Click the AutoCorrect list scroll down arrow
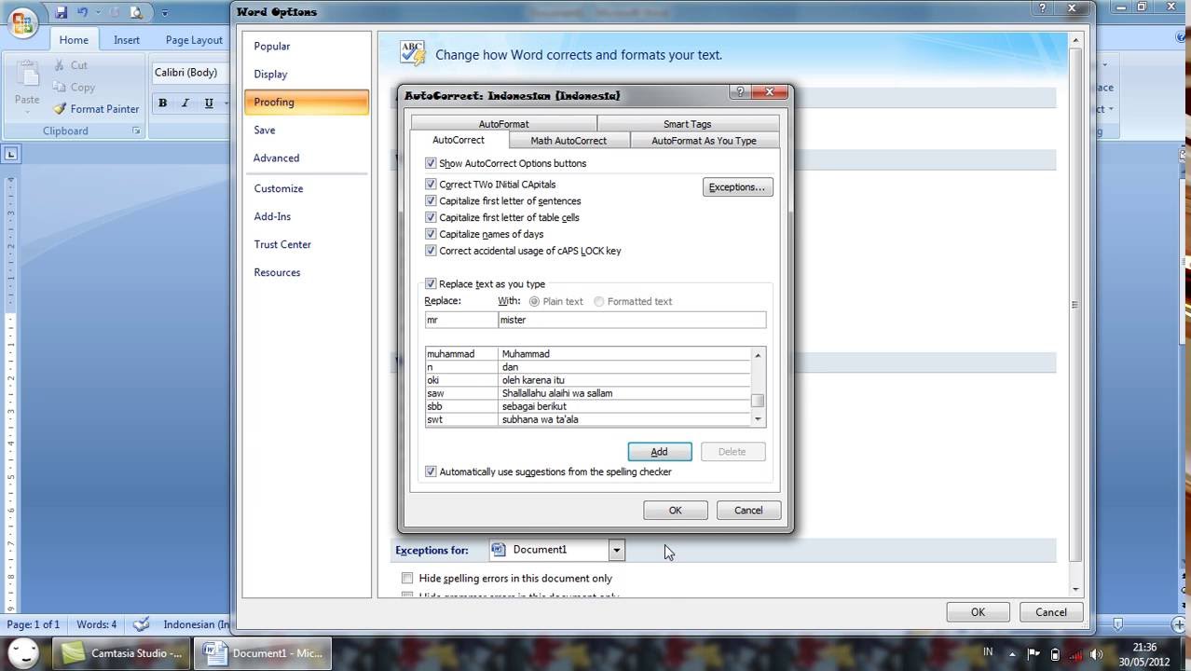 pyautogui.click(x=758, y=419)
